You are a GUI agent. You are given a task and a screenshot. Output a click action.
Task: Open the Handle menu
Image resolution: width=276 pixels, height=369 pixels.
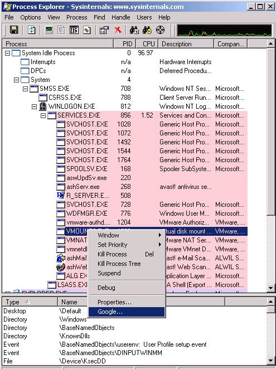pyautogui.click(x=121, y=17)
